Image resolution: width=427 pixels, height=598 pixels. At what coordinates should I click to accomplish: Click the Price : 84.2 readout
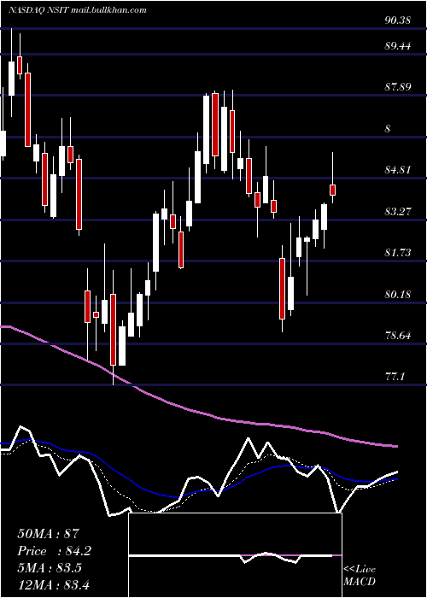click(x=54, y=551)
